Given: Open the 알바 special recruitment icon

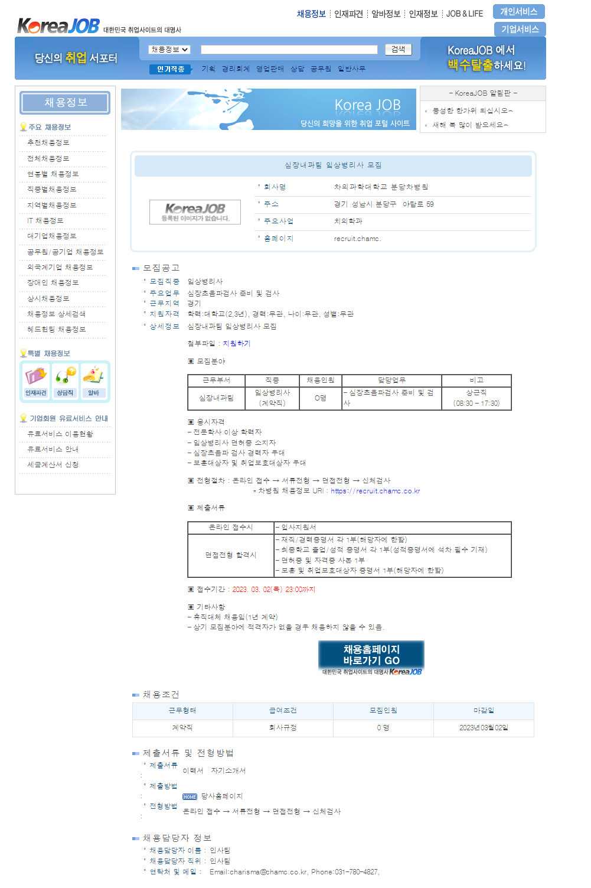Looking at the screenshot, I should (x=93, y=381).
